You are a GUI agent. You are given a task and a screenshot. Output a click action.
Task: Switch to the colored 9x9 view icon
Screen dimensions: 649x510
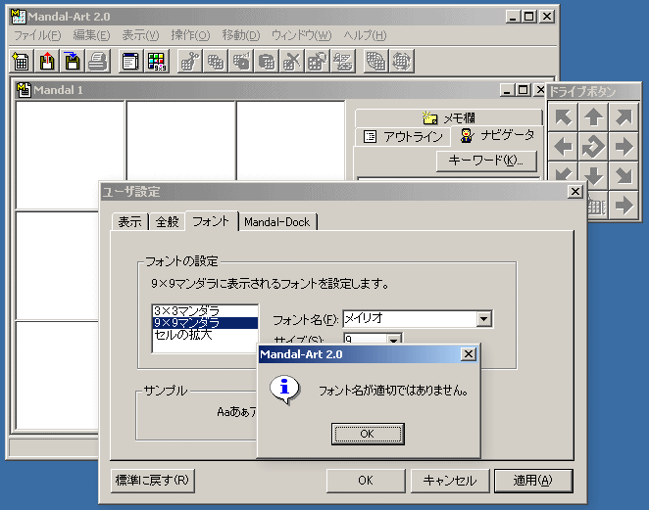tap(157, 62)
